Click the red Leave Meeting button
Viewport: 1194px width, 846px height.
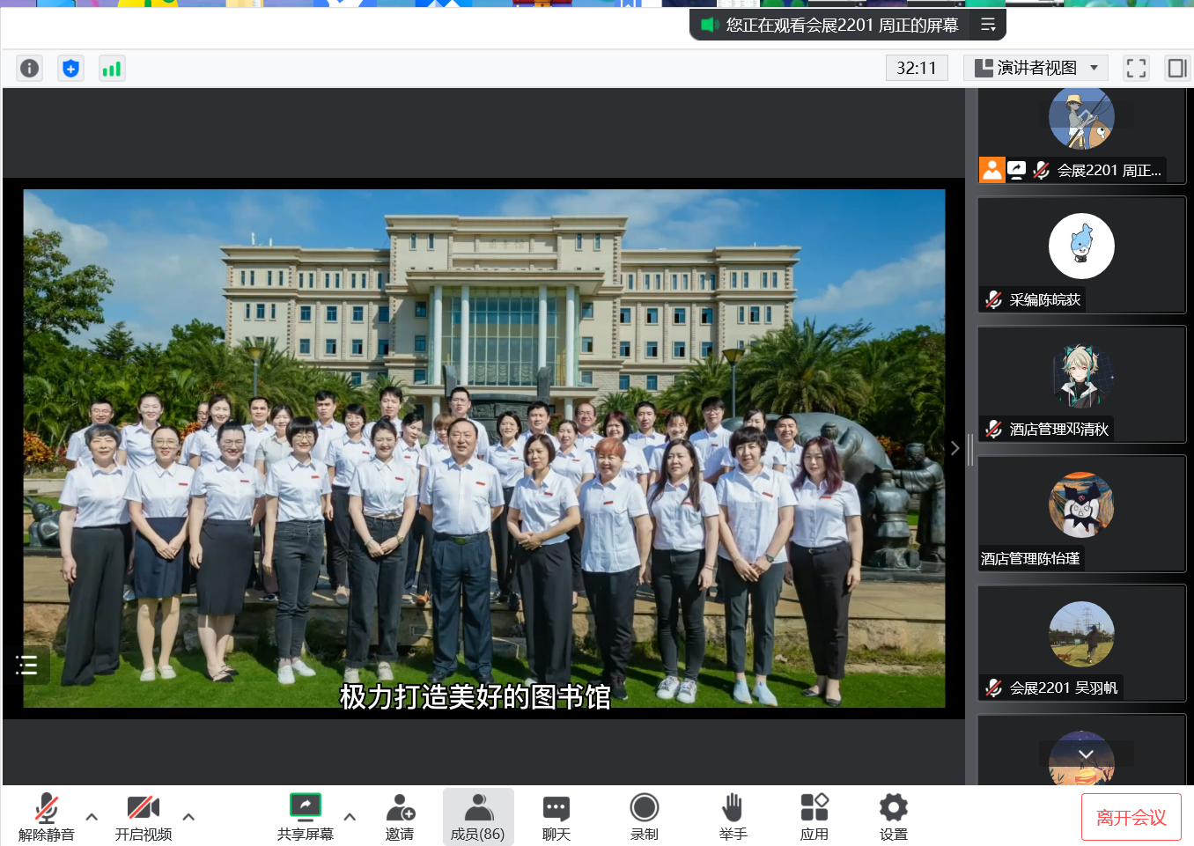tap(1131, 817)
